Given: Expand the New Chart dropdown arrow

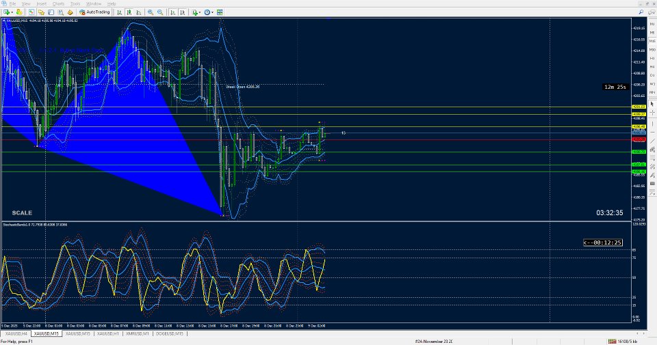Looking at the screenshot, I should [12, 12].
